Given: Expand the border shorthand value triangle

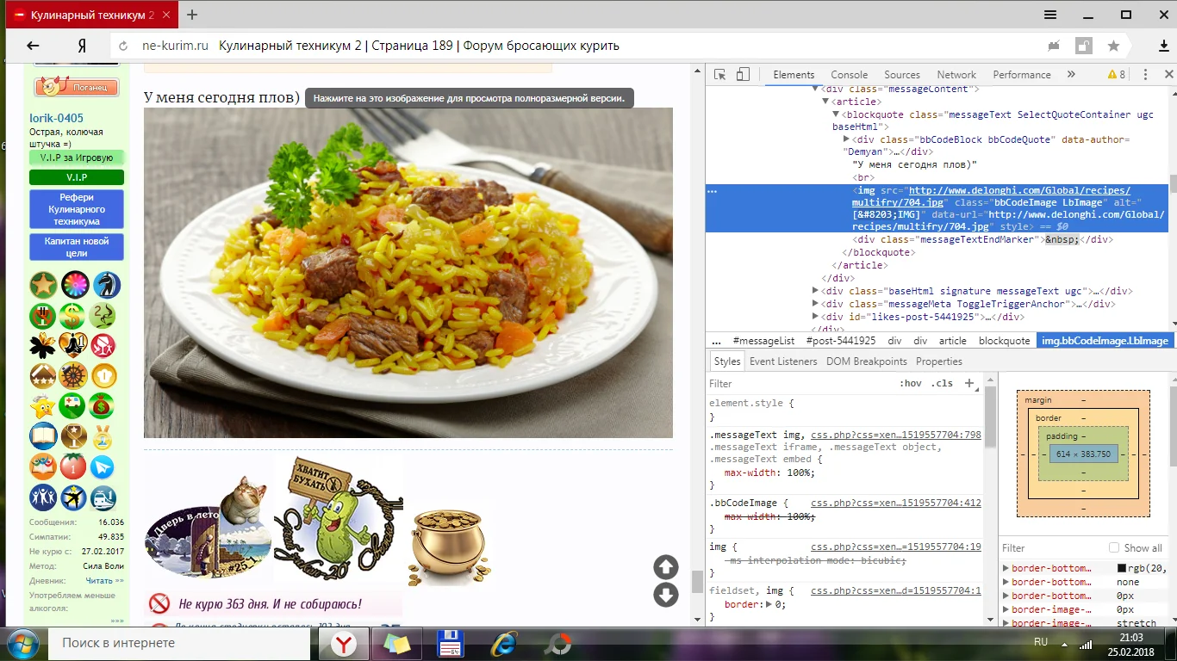Looking at the screenshot, I should pos(769,604).
